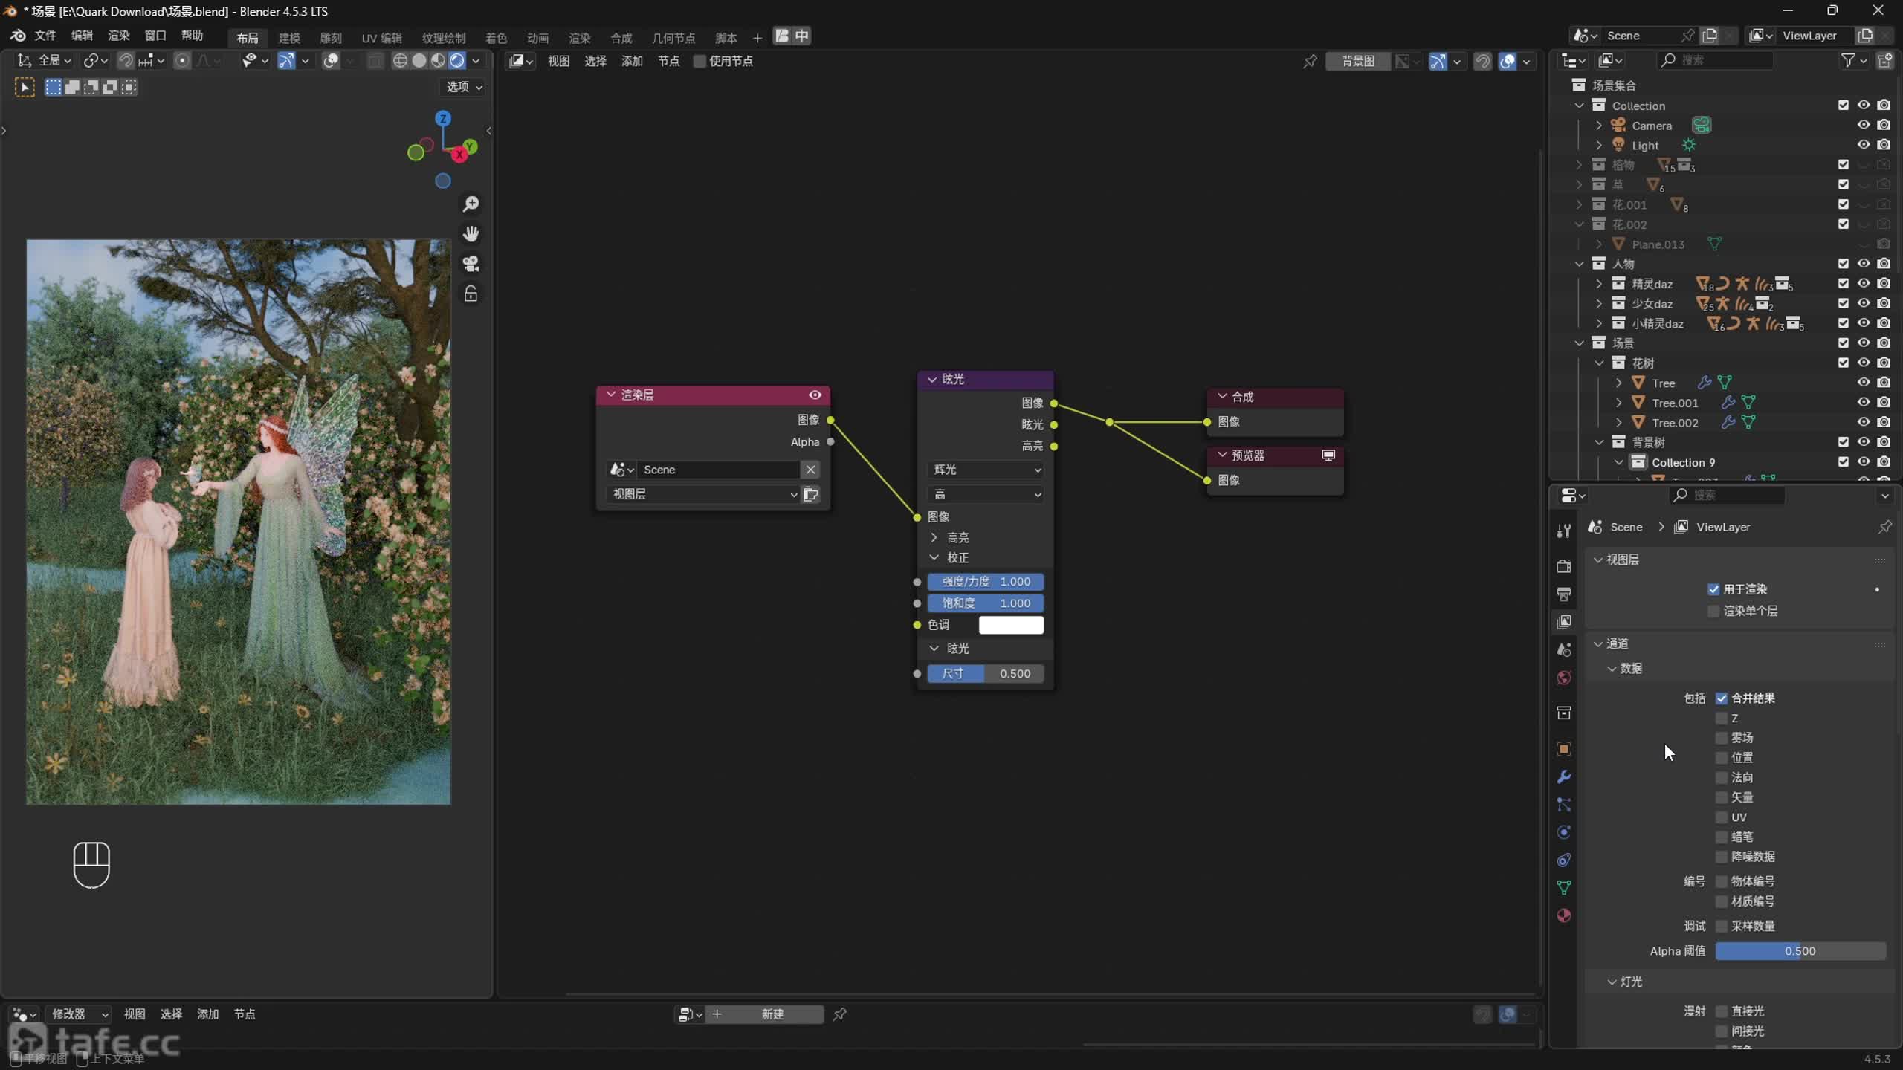Collapse the 人物 collection in outliner

point(1580,264)
